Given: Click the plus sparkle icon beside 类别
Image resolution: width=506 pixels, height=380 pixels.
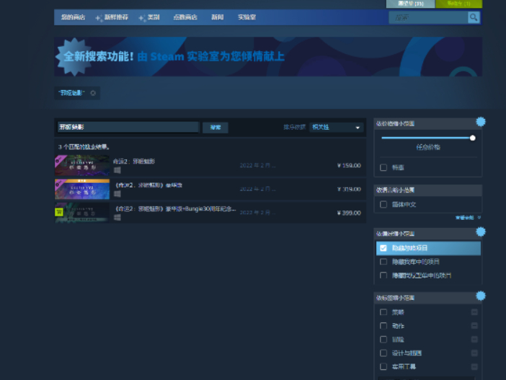Looking at the screenshot, I should [142, 18].
